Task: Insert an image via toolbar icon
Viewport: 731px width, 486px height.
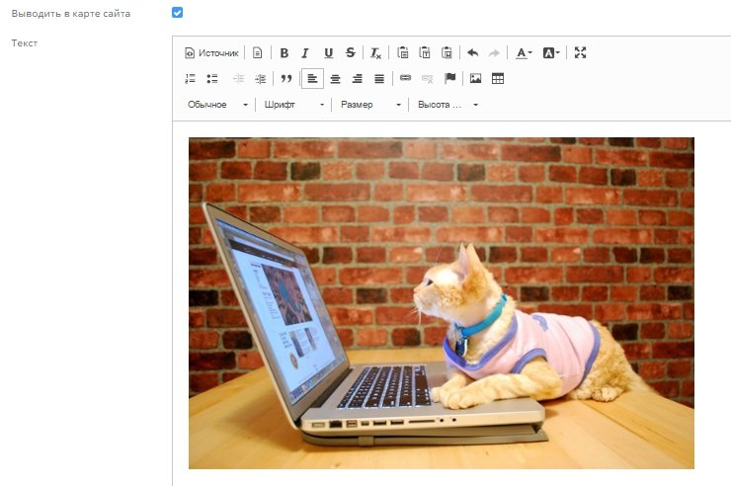Action: pos(475,78)
